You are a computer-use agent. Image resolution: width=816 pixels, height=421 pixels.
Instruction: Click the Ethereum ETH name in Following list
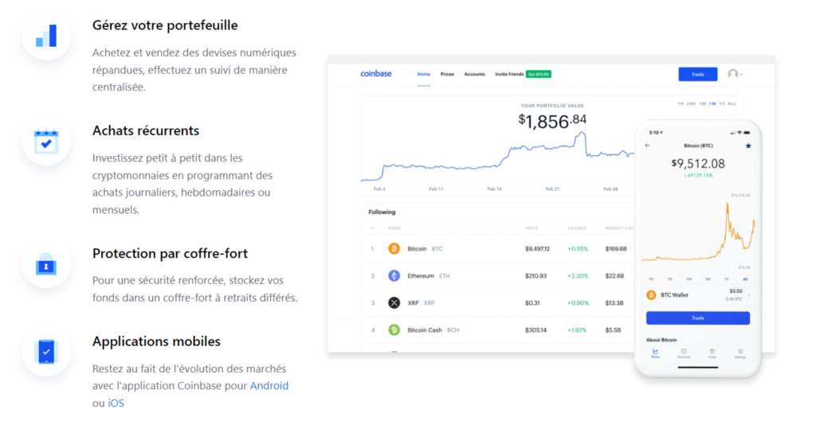pyautogui.click(x=428, y=276)
